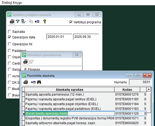Click the binoculars search icon
155x126 pixels.
[x=39, y=82]
